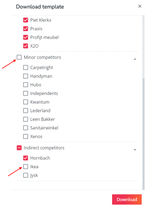147x206 pixels.
Task: Enable the Handyman checkbox
Action: click(26, 76)
